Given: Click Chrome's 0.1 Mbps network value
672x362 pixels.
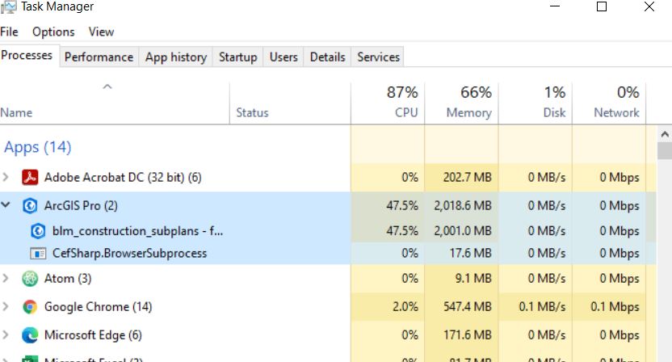Looking at the screenshot, I should (615, 307).
